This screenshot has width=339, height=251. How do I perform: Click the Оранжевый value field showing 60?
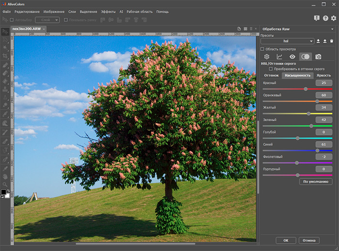coord(324,95)
